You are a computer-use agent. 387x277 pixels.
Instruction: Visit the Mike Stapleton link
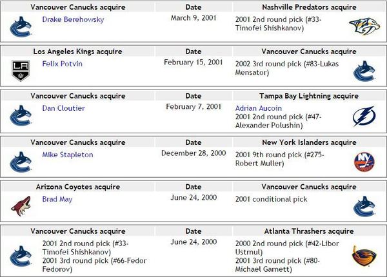click(67, 155)
